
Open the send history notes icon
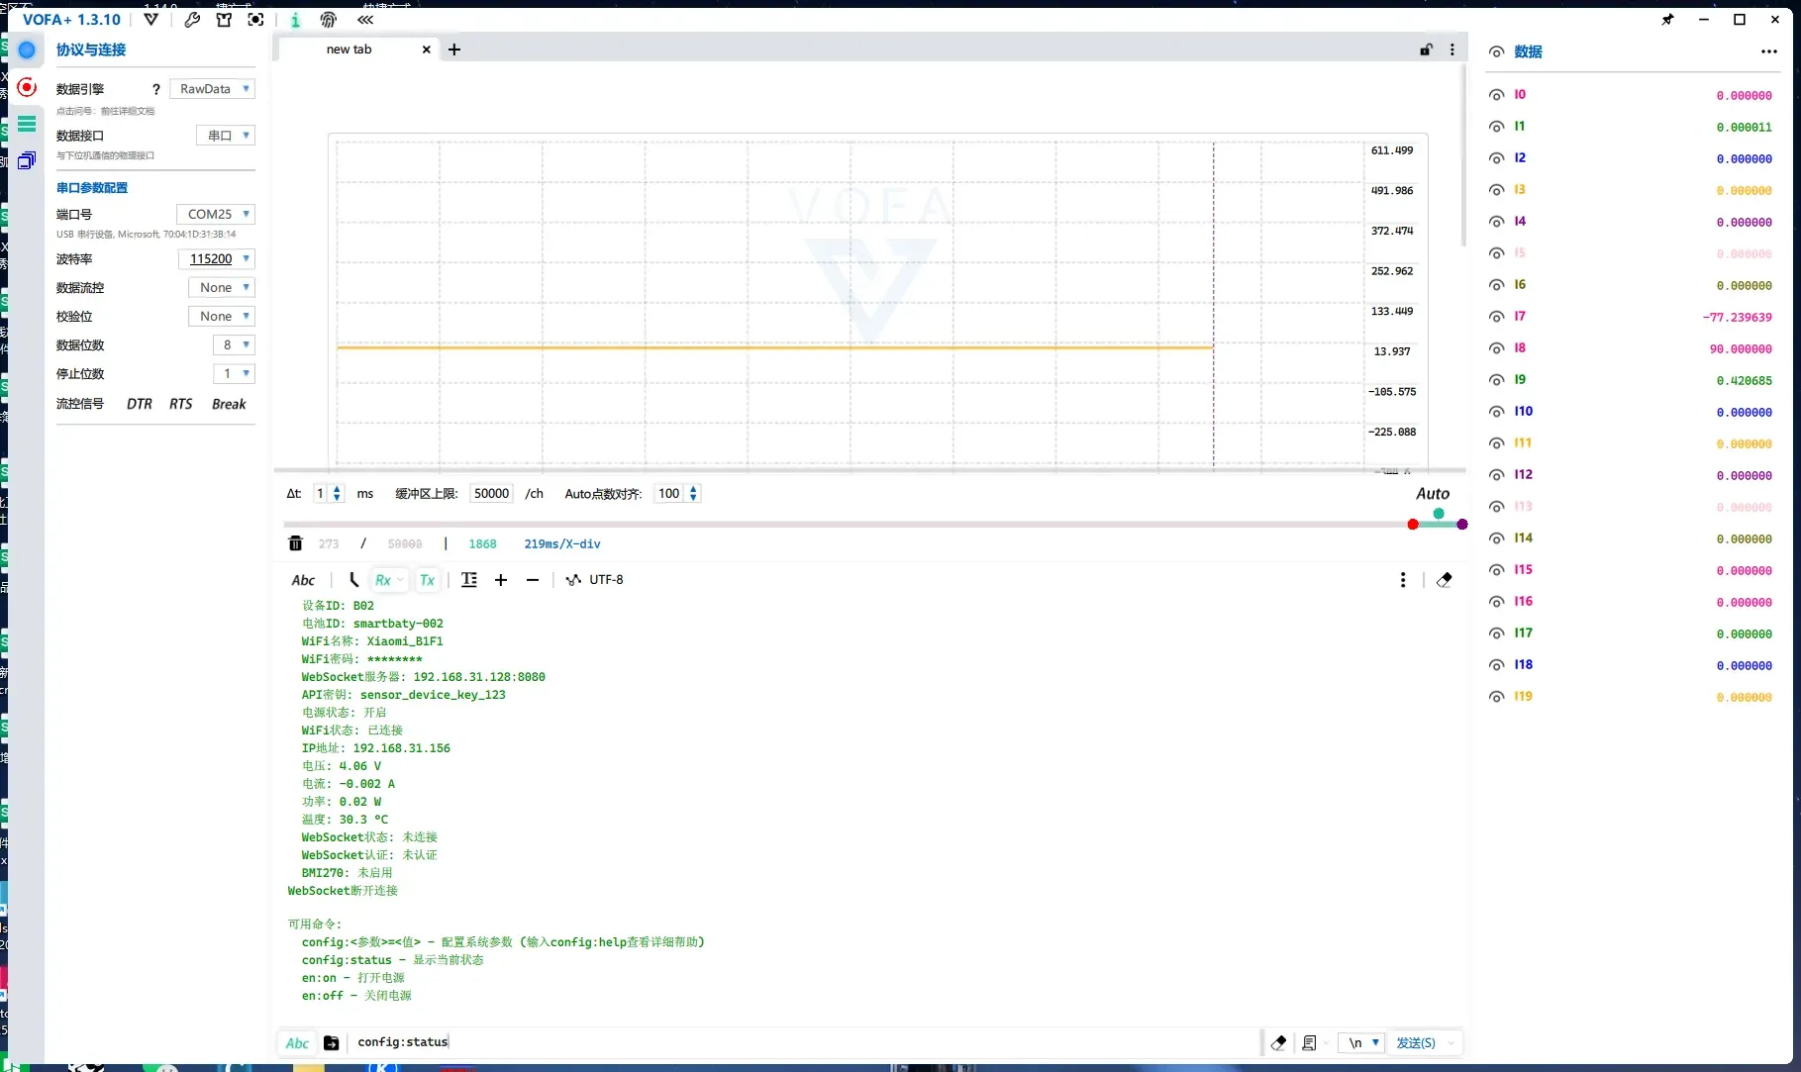point(1309,1042)
